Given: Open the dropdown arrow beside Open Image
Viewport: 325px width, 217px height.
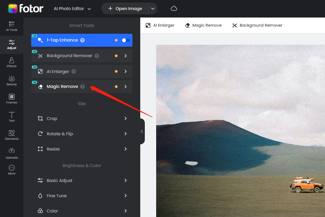Looking at the screenshot, I should [x=153, y=9].
